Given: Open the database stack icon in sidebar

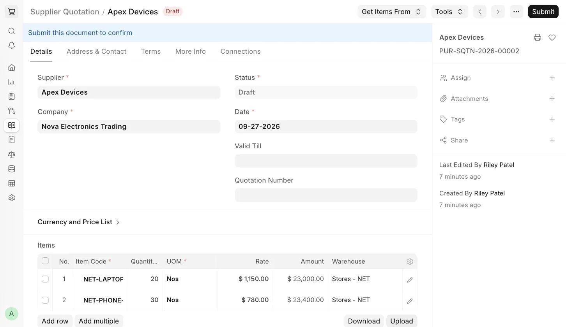Looking at the screenshot, I should coord(12,169).
